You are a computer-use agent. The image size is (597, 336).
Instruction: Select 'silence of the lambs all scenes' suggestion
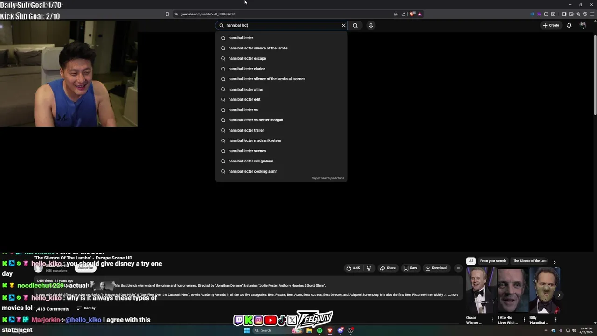pos(281,79)
